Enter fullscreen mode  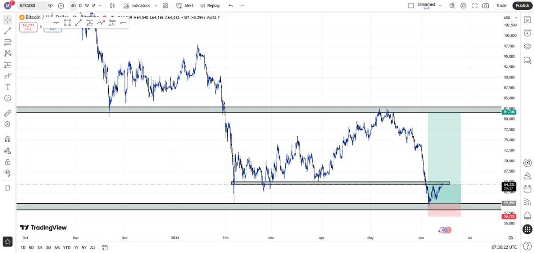[475, 6]
